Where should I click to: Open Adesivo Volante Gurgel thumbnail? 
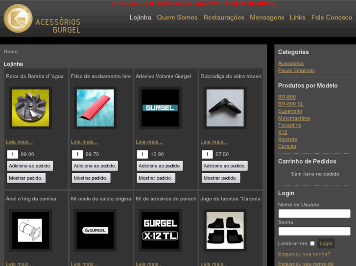pos(160,108)
